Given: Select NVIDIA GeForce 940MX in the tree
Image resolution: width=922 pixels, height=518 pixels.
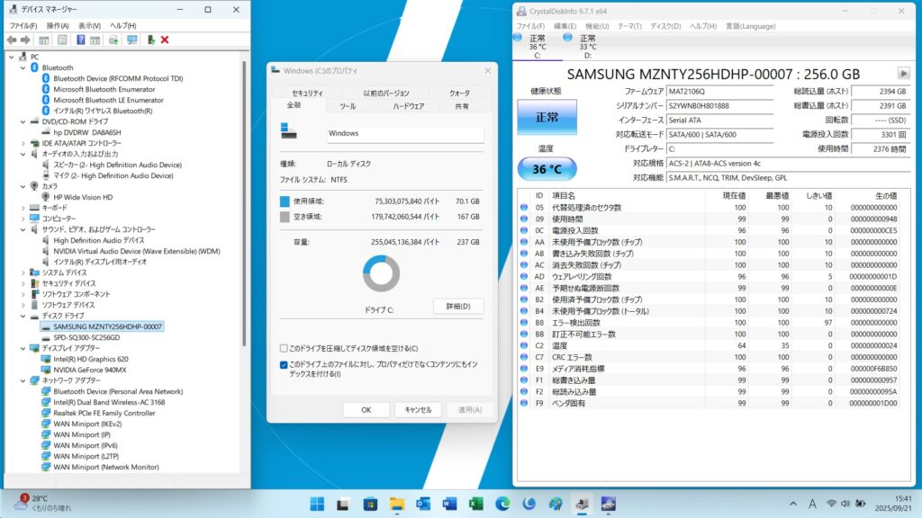Looking at the screenshot, I should [x=89, y=370].
